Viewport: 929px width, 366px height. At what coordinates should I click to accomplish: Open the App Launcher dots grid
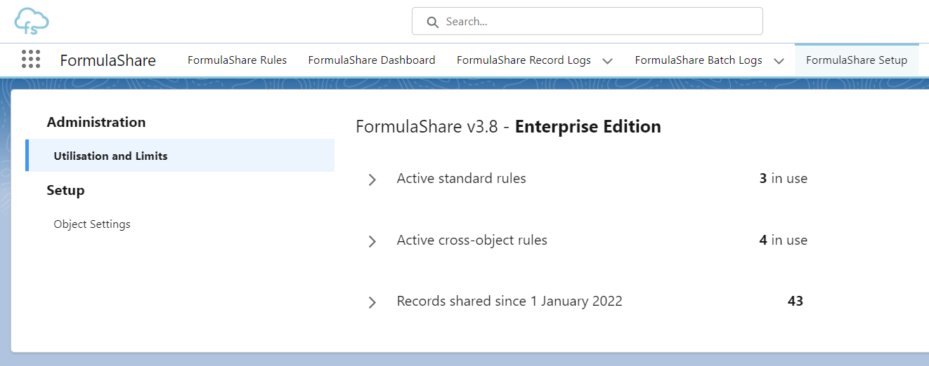pyautogui.click(x=31, y=60)
